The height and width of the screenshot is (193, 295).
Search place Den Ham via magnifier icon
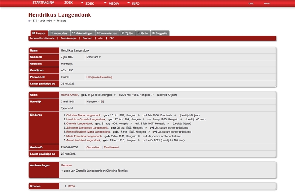[100, 57]
